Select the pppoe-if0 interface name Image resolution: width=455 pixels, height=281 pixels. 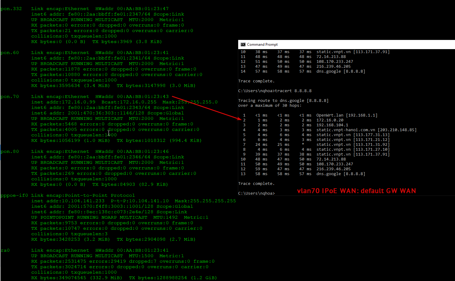[14, 195]
